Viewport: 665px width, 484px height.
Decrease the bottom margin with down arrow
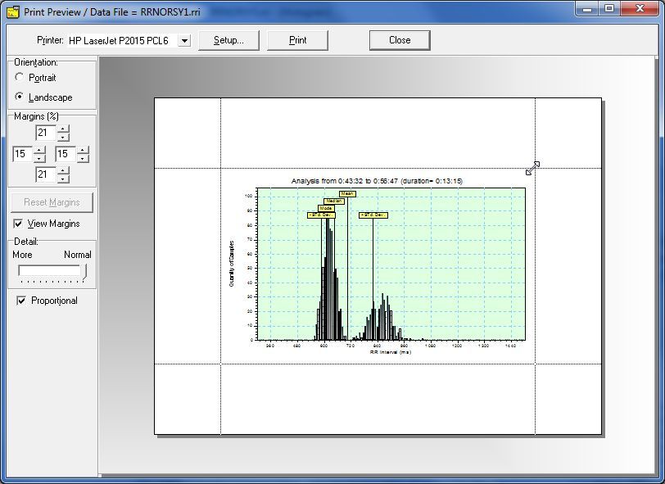point(63,179)
